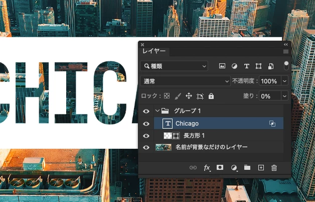
Task: Filter layers by shape layer icon
Action: click(x=258, y=66)
